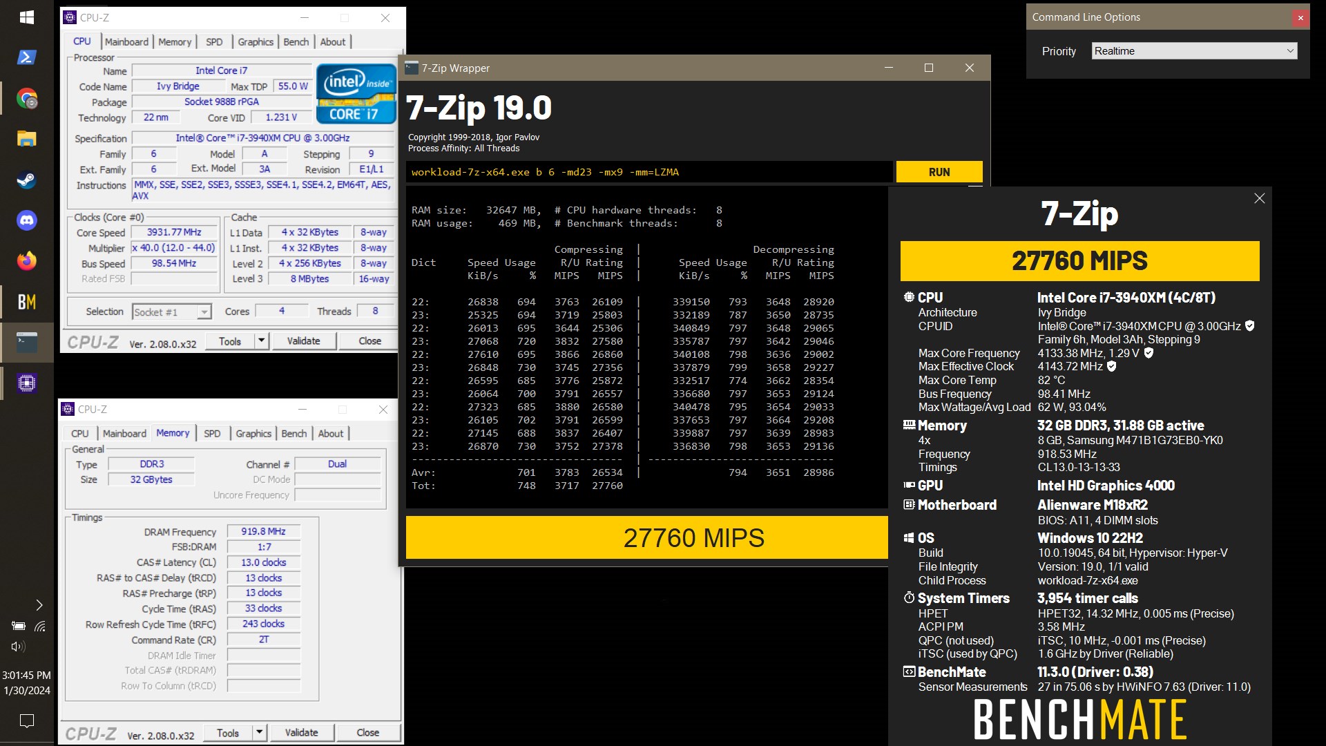Click the CAS# Latency value 13.0 clocks

(263, 562)
